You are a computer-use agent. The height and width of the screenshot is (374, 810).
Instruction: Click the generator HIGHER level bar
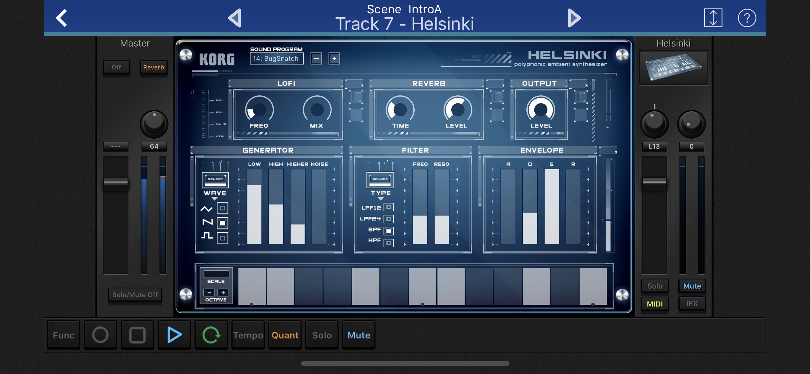point(298,206)
